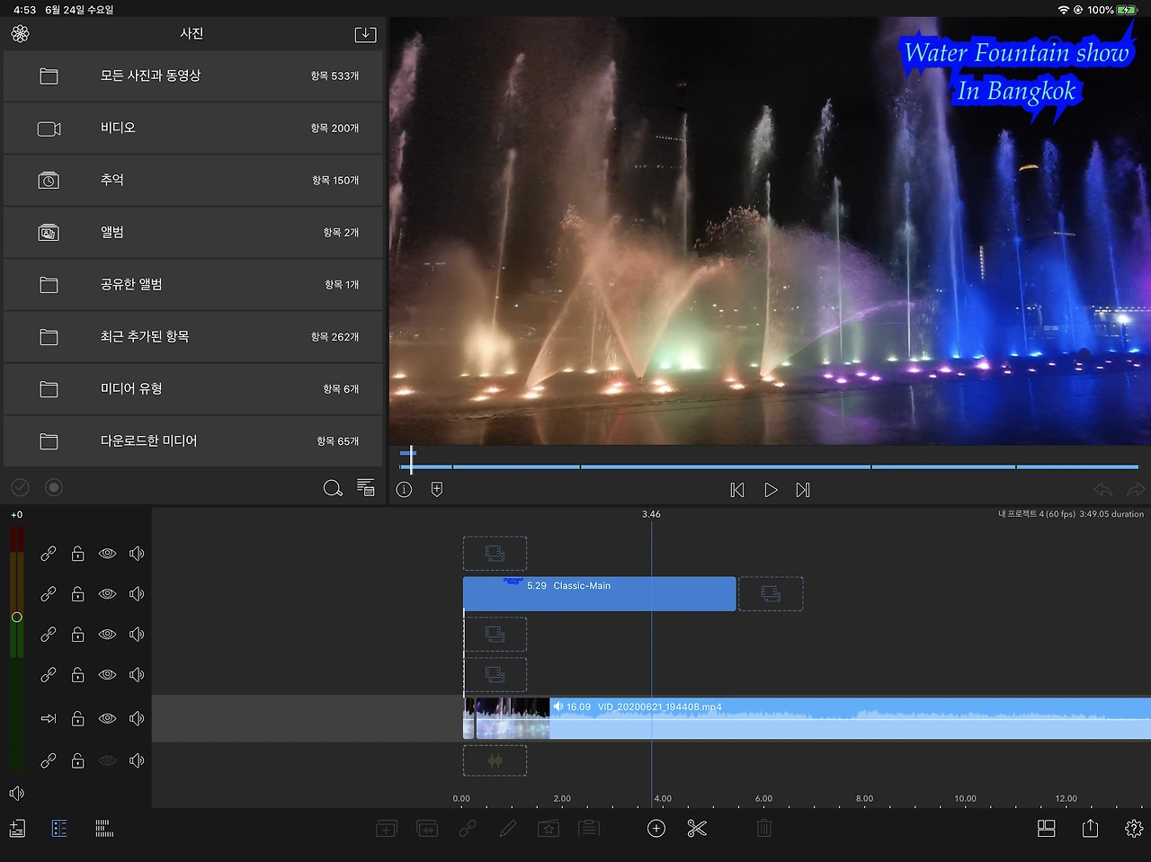Click the add marker shield icon
1151x862 pixels.
point(437,490)
